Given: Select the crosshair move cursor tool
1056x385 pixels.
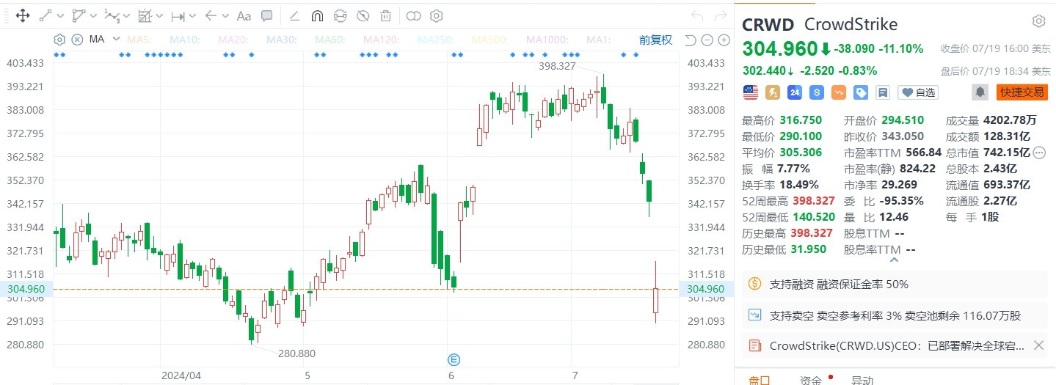Looking at the screenshot, I should (22, 15).
